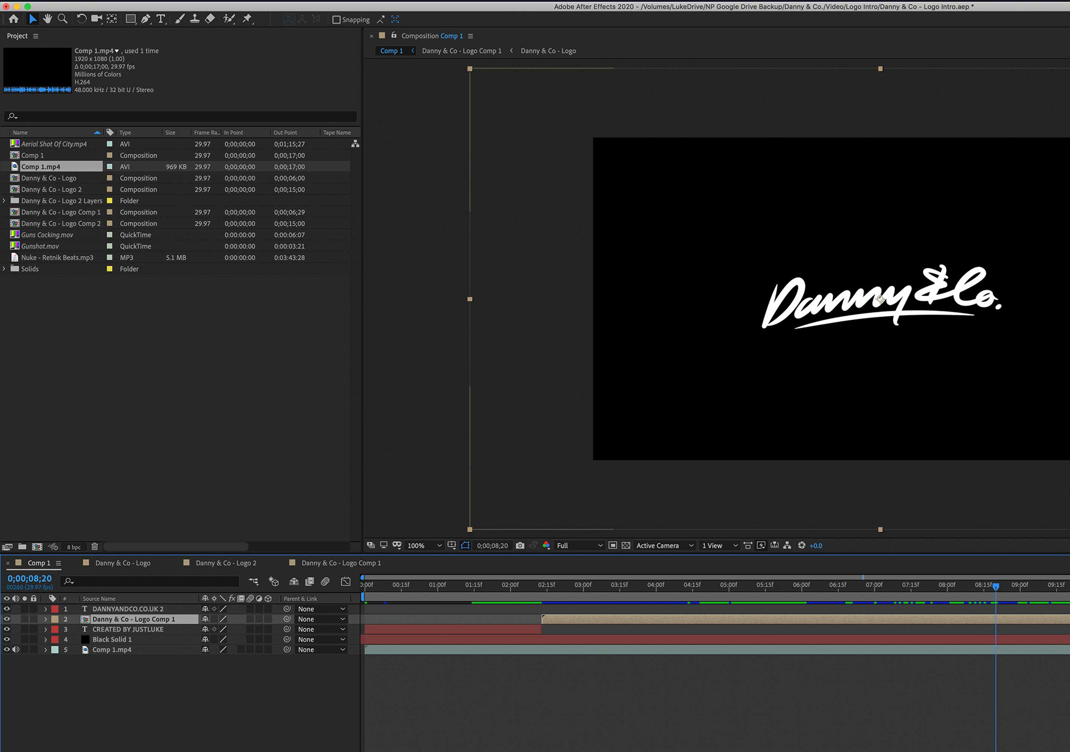This screenshot has width=1070, height=752.
Task: Expand layer 5 Comp 1.mp4 properties
Action: pos(46,650)
